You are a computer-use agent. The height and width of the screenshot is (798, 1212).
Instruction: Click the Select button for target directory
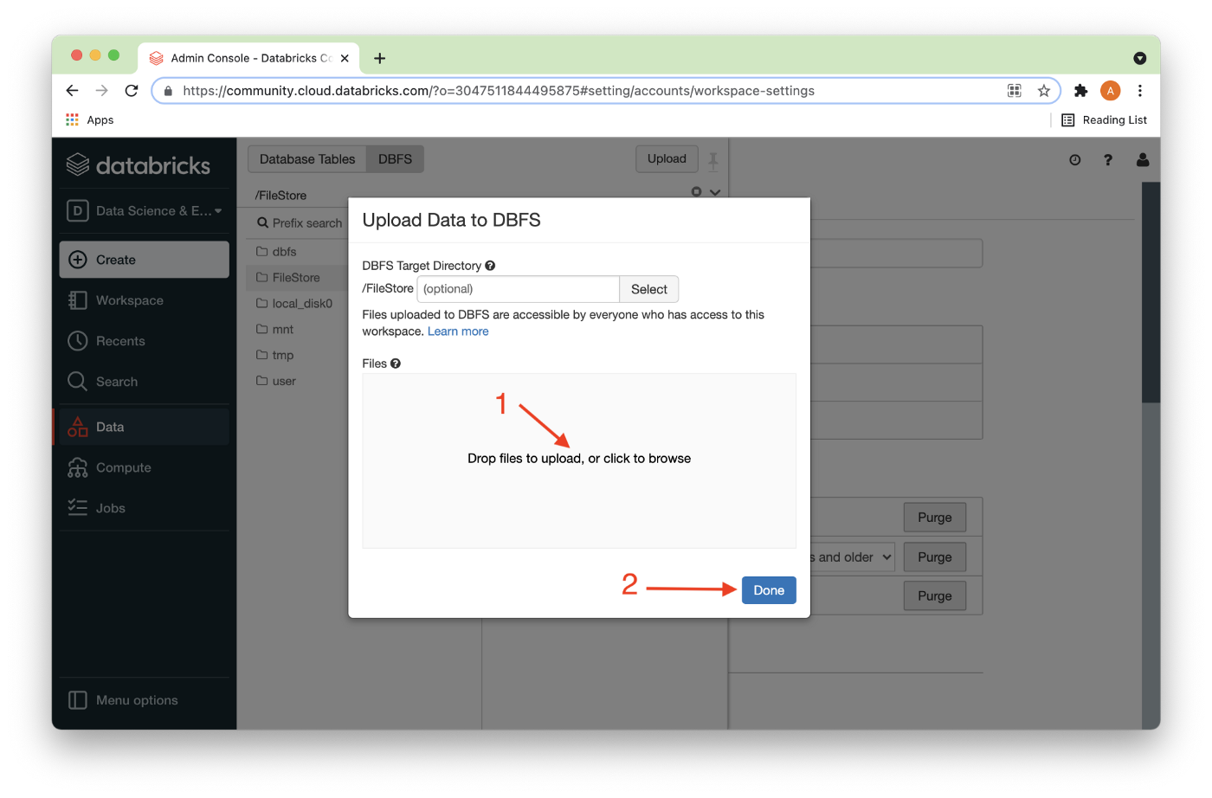(x=648, y=289)
